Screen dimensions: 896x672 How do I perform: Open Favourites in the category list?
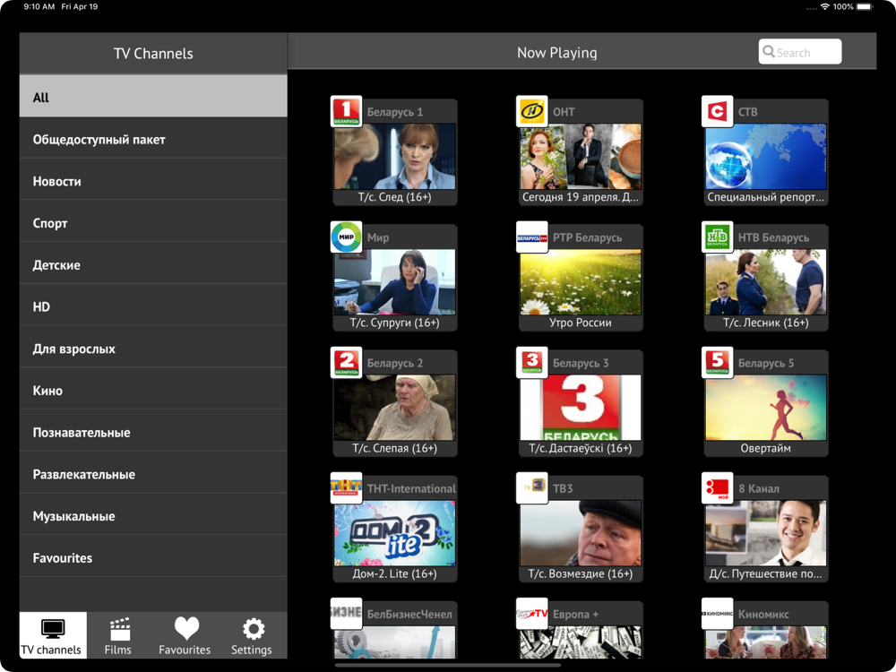[x=153, y=557]
